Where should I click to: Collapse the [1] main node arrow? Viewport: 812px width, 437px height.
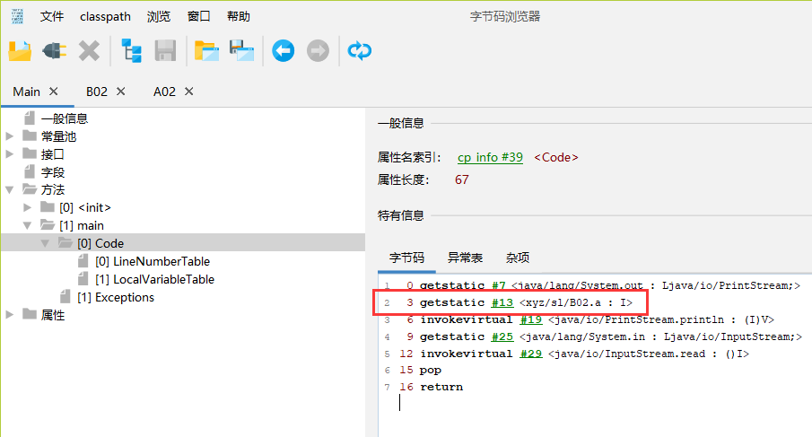click(x=28, y=226)
